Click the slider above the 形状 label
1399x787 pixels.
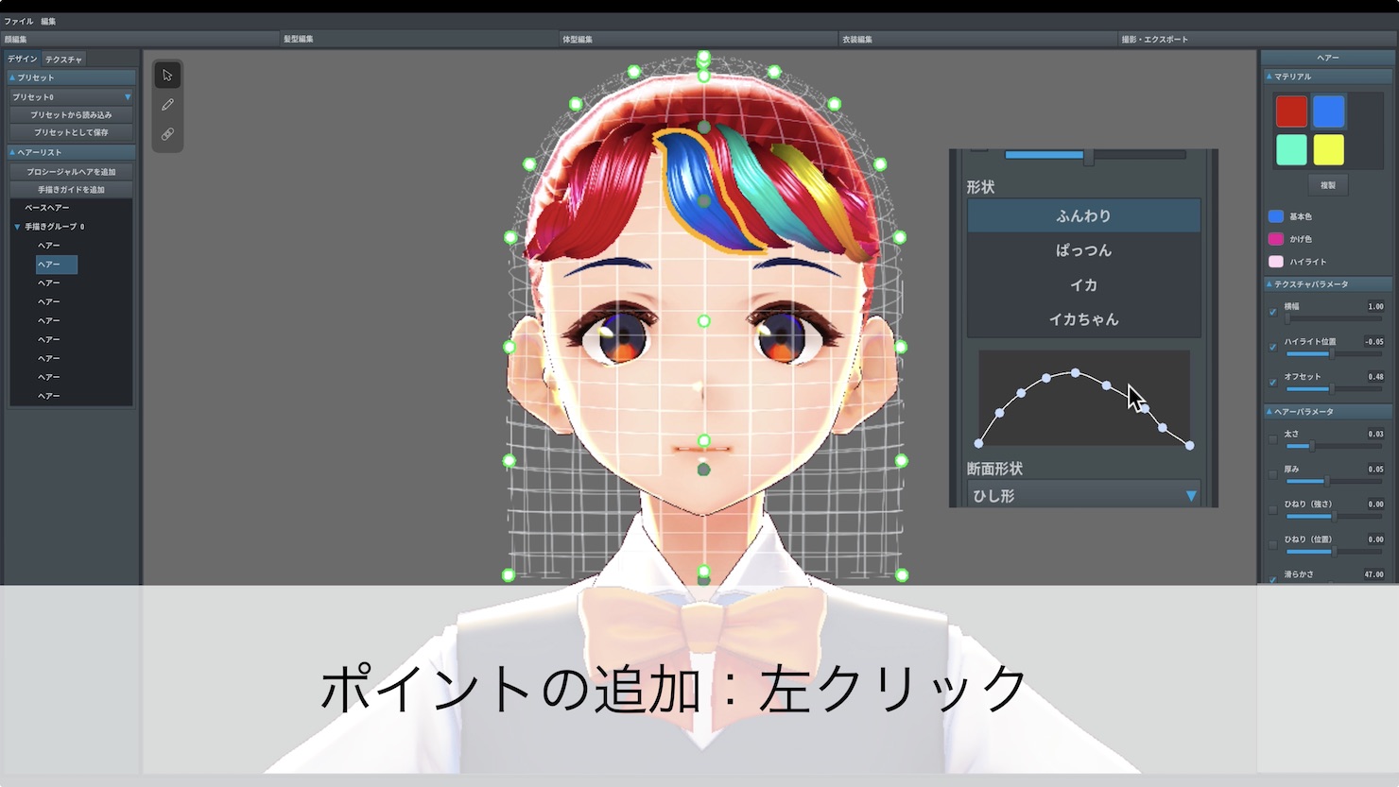(x=1094, y=155)
